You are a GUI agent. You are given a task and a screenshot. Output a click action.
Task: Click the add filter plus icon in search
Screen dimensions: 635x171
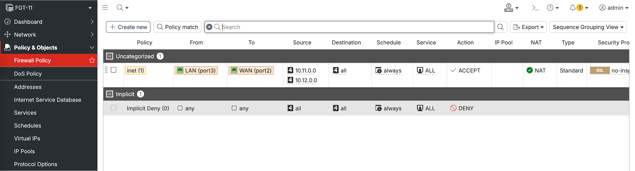209,27
